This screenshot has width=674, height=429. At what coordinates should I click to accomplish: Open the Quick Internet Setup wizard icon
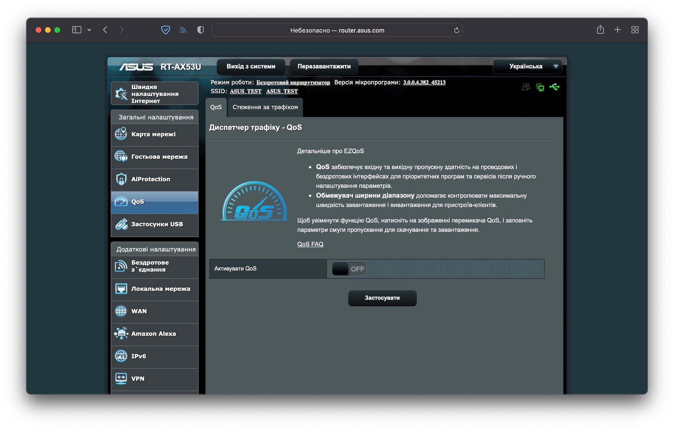(121, 94)
